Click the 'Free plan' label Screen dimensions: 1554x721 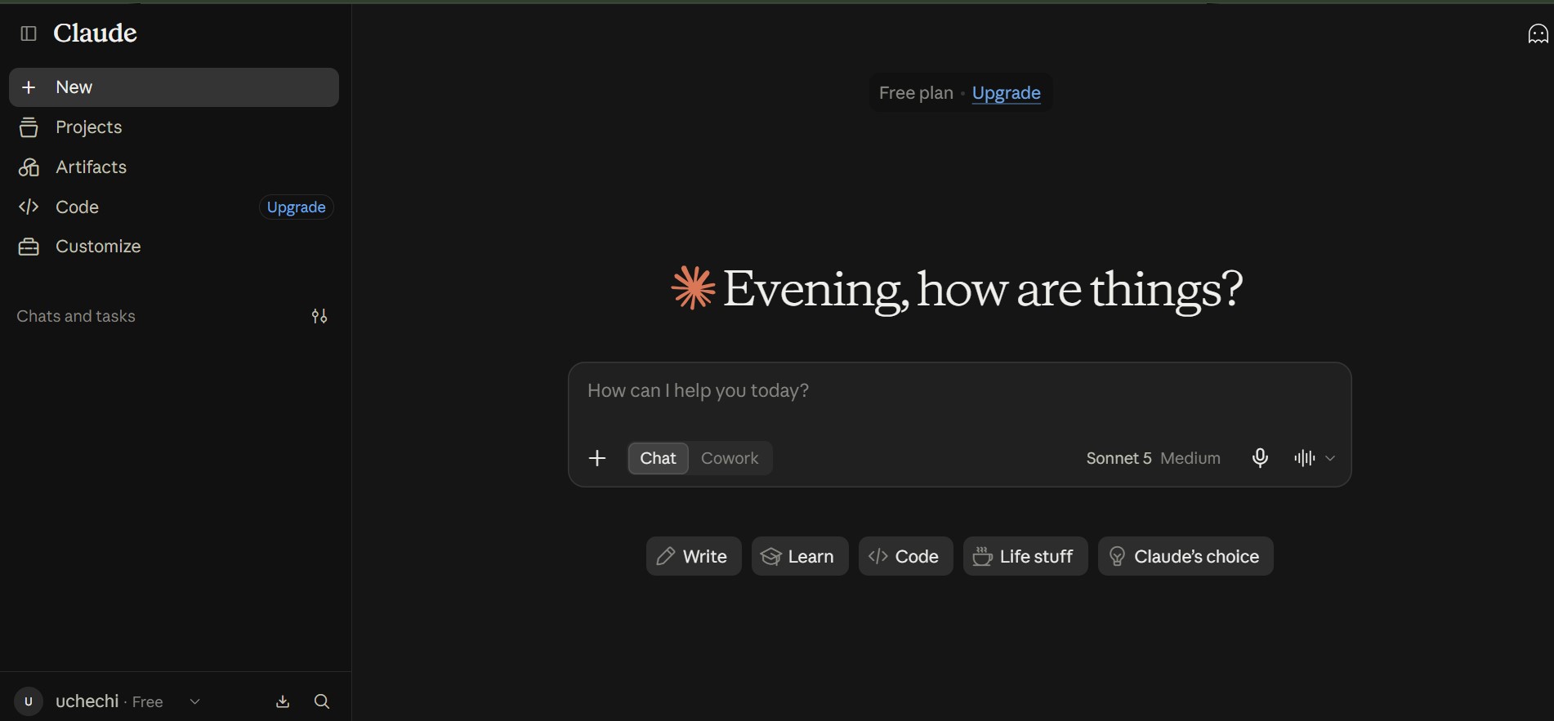916,93
